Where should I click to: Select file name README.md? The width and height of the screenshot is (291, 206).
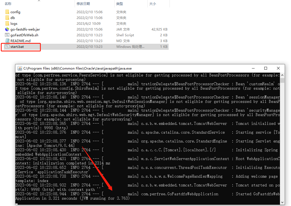point(20,41)
